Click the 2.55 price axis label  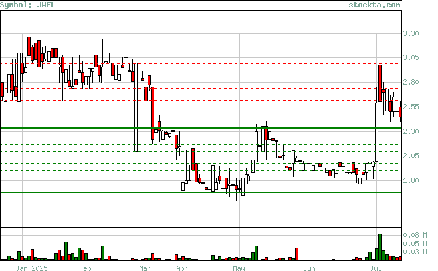click(x=411, y=107)
